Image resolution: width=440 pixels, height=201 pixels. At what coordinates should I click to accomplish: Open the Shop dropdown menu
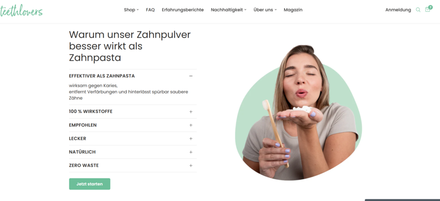(131, 10)
